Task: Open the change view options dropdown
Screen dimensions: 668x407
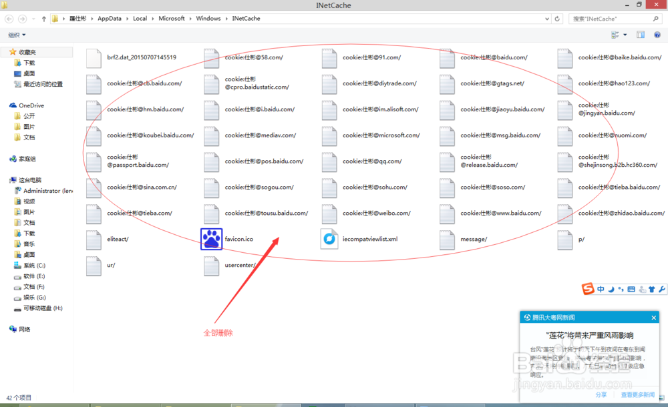Action: [x=625, y=35]
